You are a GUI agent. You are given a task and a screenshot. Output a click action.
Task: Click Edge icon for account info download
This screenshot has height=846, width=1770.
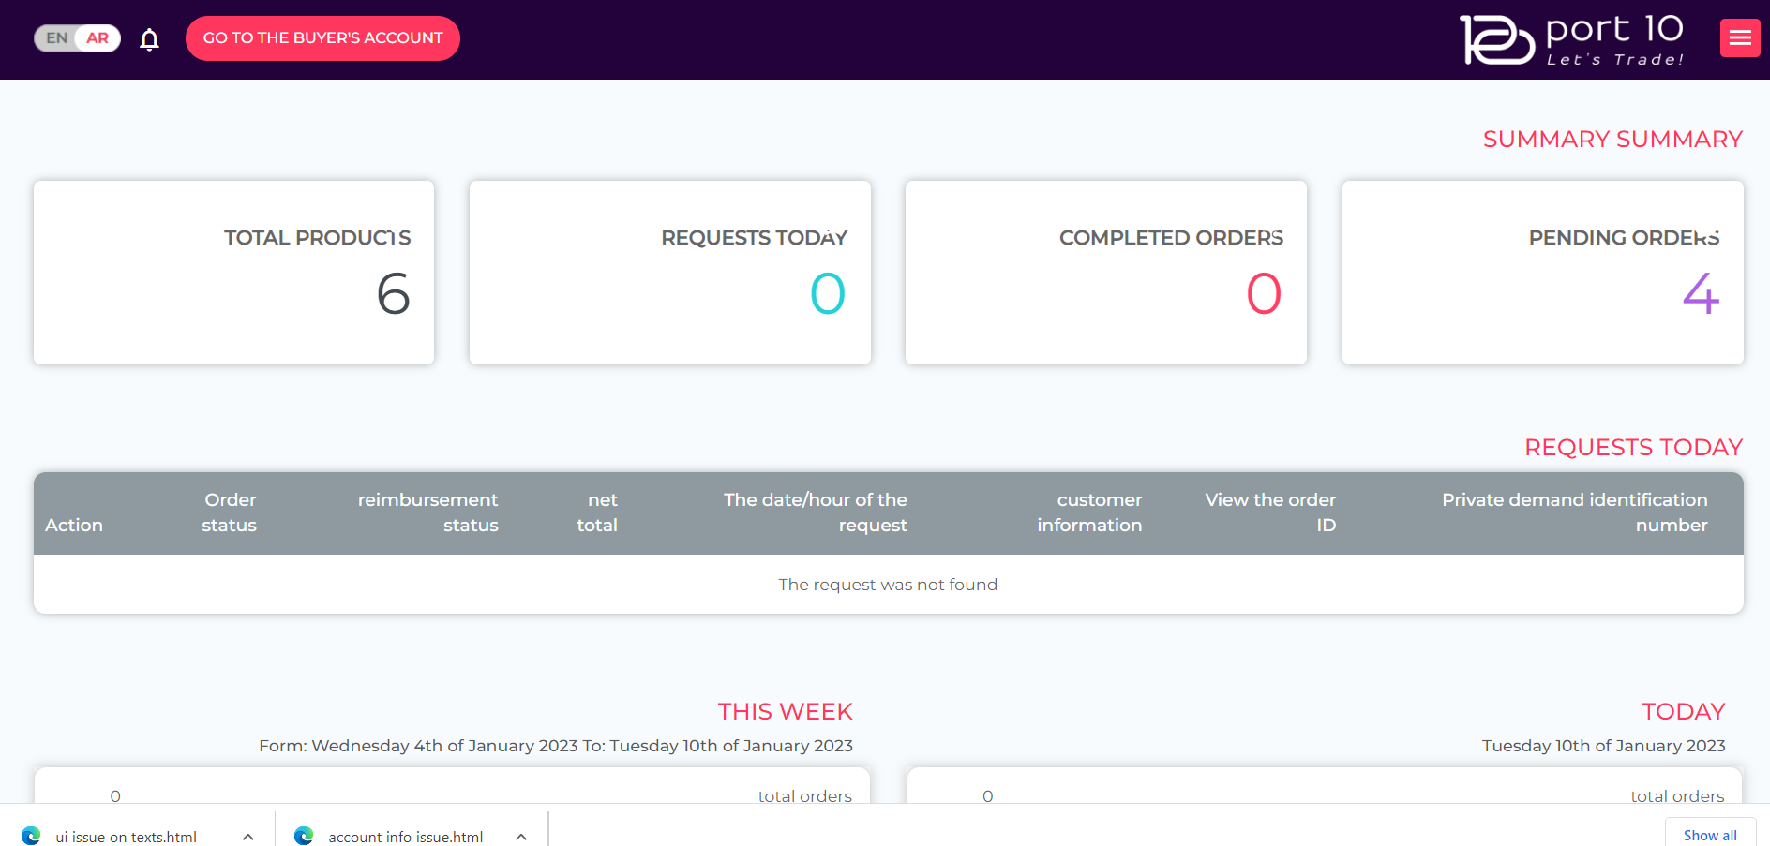(x=304, y=836)
